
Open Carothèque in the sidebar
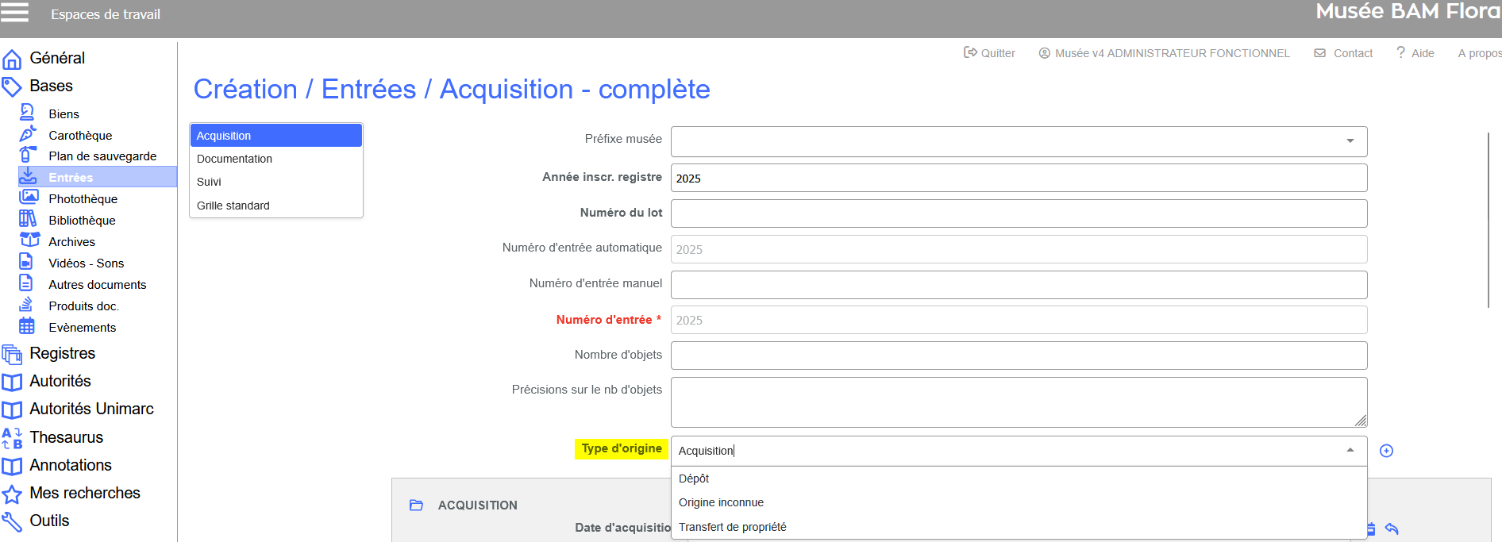click(x=80, y=136)
